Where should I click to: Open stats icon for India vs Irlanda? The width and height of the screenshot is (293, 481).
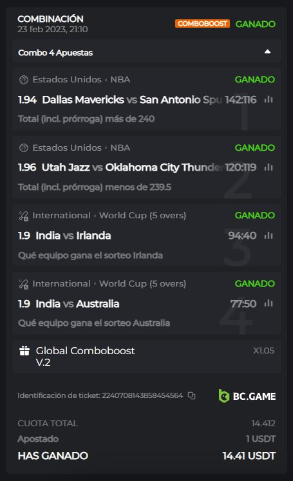[x=269, y=235]
